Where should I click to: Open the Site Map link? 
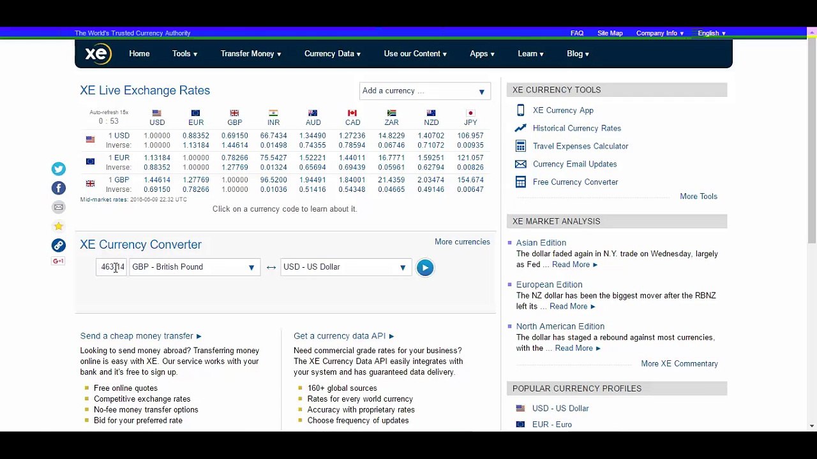(610, 33)
